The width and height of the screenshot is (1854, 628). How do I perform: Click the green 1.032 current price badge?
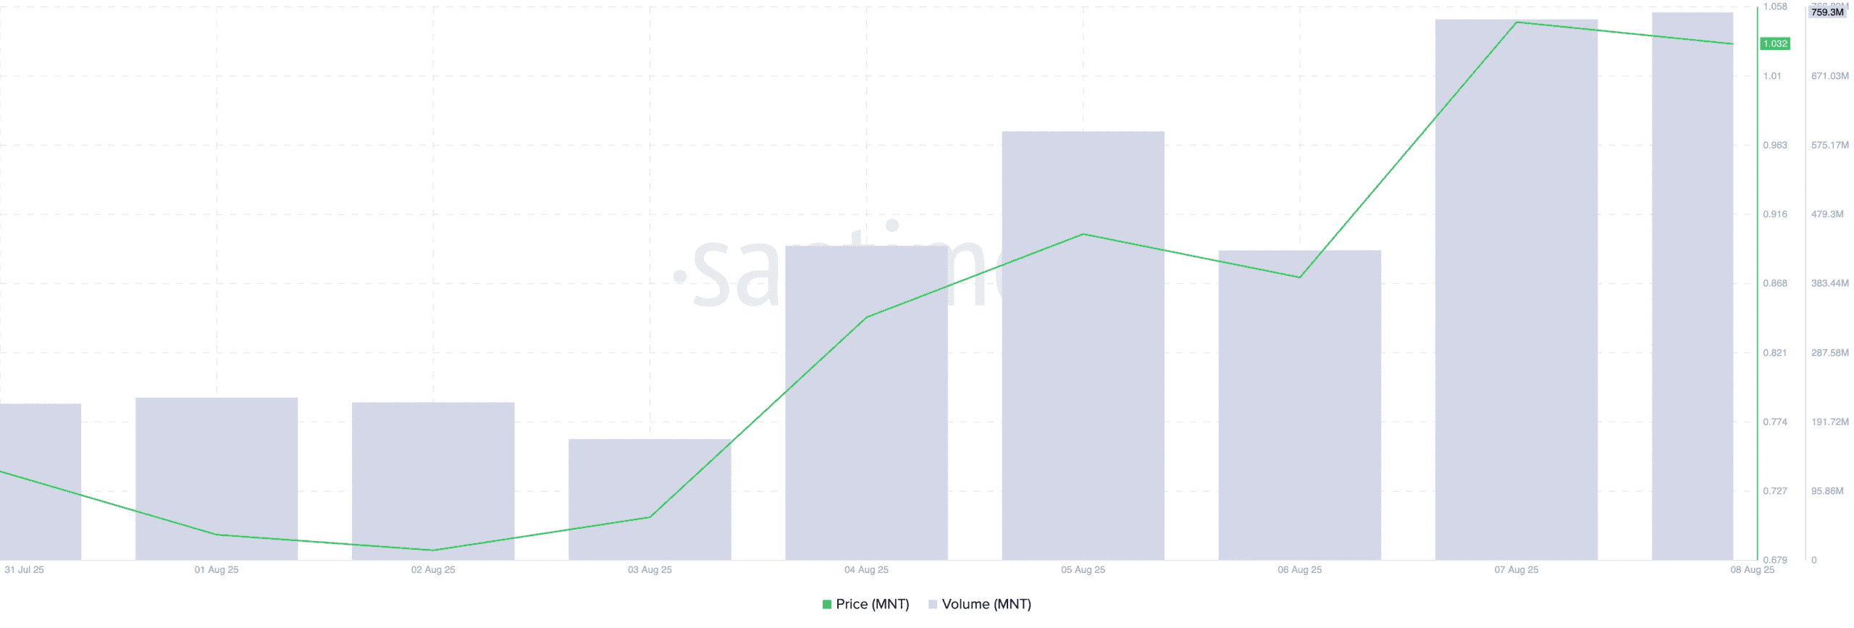1774,43
